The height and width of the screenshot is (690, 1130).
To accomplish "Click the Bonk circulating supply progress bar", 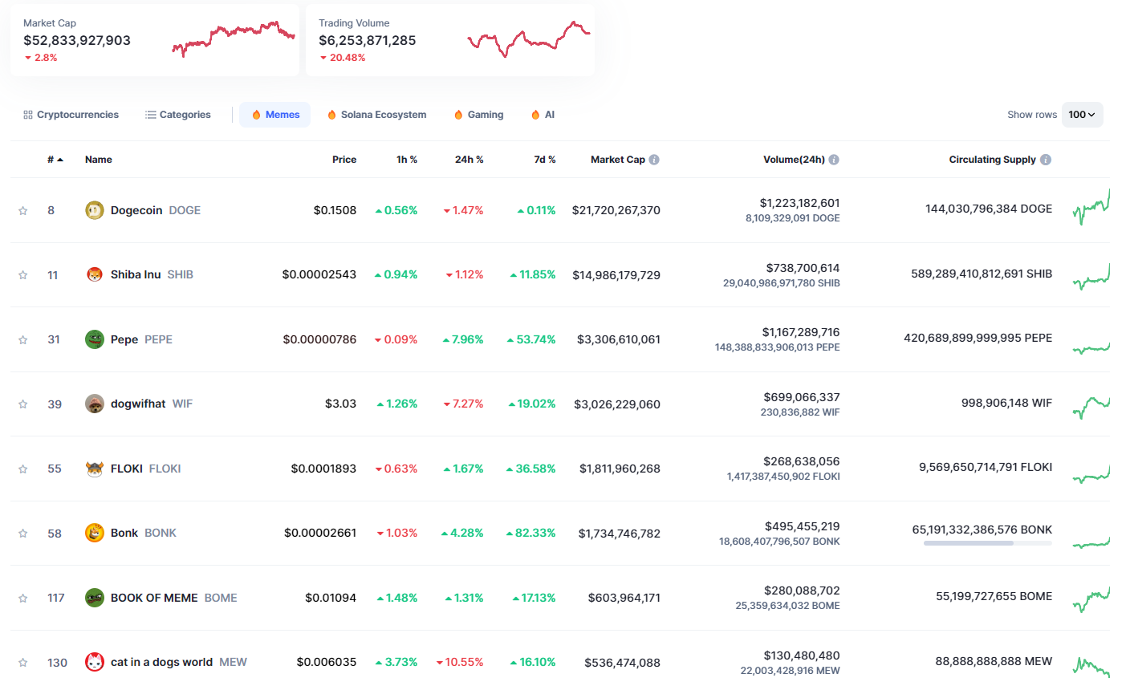I will click(987, 543).
